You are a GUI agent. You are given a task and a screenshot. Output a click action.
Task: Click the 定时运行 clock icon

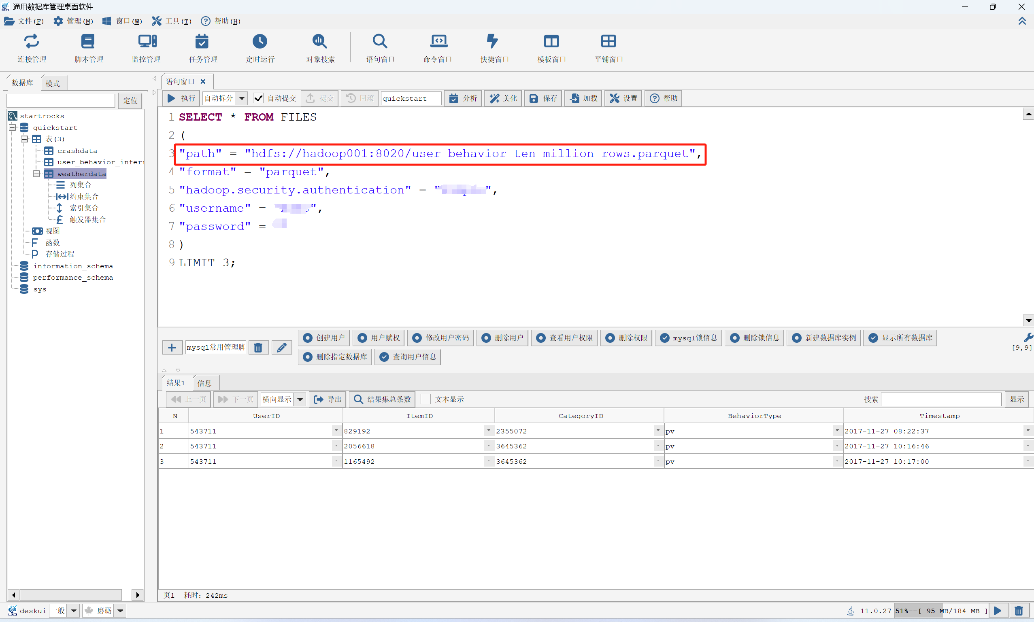(x=260, y=42)
